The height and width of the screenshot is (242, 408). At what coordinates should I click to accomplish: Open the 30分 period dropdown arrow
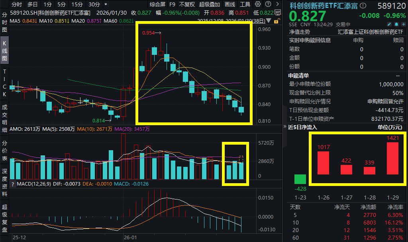(x=105, y=4)
